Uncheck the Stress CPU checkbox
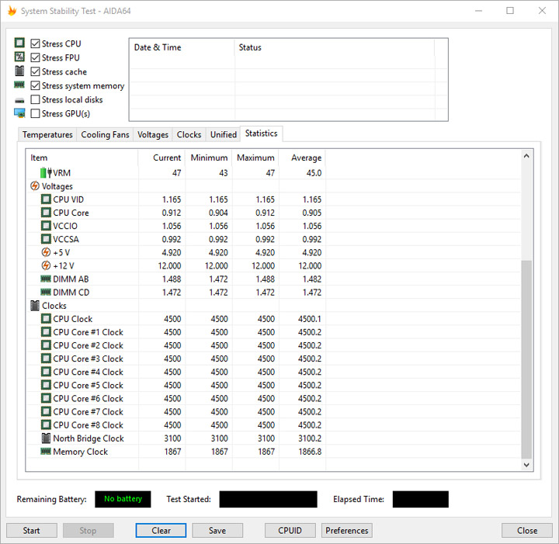This screenshot has height=544, width=559. [x=35, y=43]
